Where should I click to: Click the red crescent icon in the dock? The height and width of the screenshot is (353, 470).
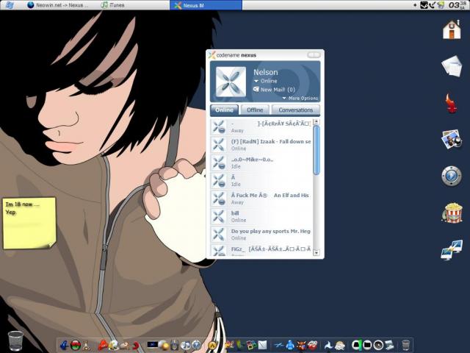[x=136, y=346]
